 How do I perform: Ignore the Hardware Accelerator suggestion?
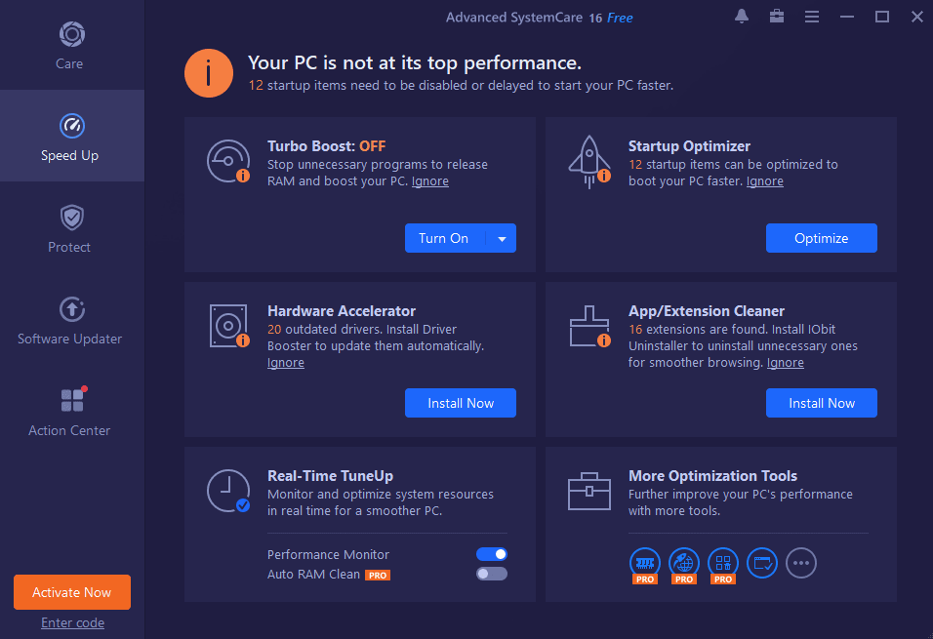[x=286, y=363]
